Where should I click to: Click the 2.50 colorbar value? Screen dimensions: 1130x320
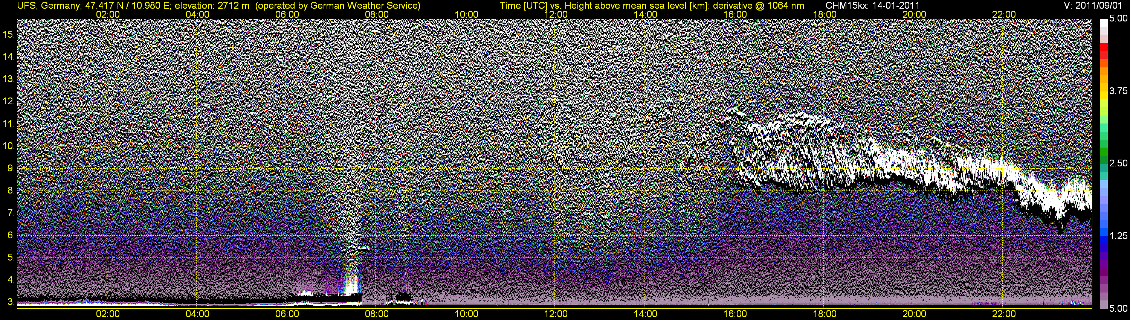click(x=1118, y=163)
